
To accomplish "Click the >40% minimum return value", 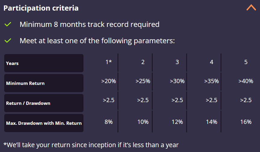I will tap(246, 81).
